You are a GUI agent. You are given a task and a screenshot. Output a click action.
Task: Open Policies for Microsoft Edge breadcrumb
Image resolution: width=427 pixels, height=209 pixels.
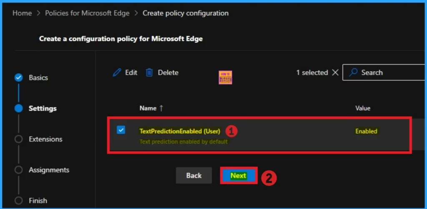coord(87,13)
